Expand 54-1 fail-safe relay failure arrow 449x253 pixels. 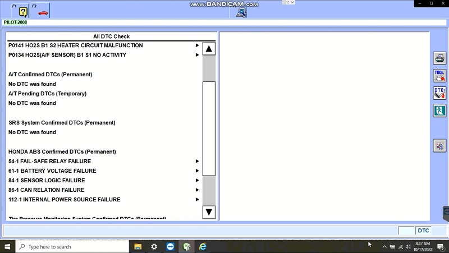pyautogui.click(x=197, y=161)
